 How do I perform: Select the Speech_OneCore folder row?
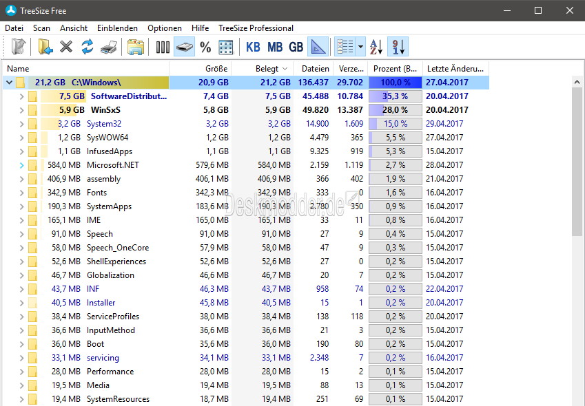(x=246, y=248)
